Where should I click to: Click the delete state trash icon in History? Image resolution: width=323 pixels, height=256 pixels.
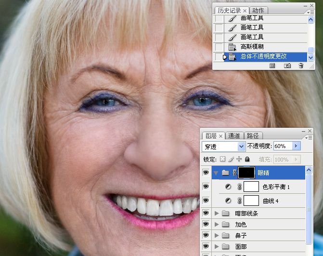pyautogui.click(x=301, y=66)
